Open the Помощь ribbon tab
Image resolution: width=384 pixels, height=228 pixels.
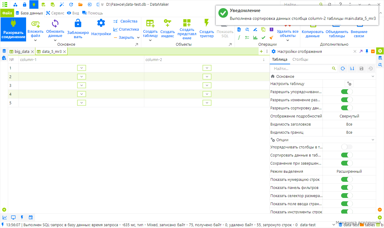(x=92, y=13)
